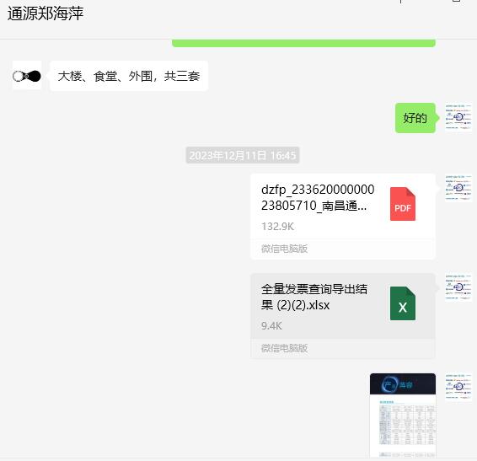Viewport: 477px width, 461px height.
Task: Select the 好的 green message bubble
Action: point(415,118)
